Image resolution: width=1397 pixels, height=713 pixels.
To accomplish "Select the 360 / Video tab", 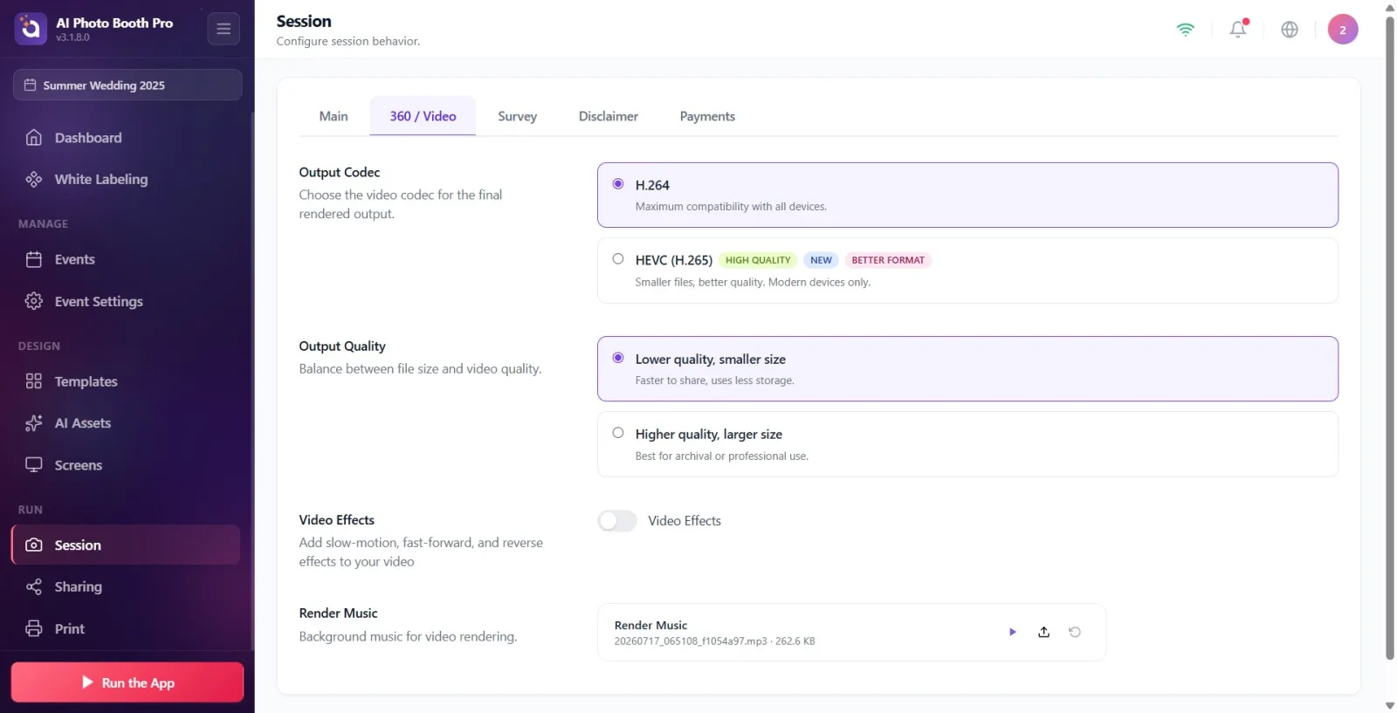I will pos(423,116).
